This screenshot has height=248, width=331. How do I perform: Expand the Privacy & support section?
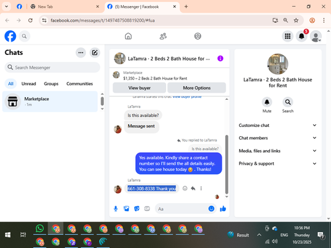[277, 163]
